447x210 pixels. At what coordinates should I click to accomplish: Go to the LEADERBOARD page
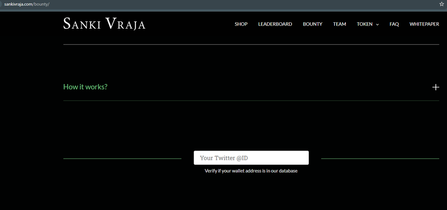pos(275,24)
